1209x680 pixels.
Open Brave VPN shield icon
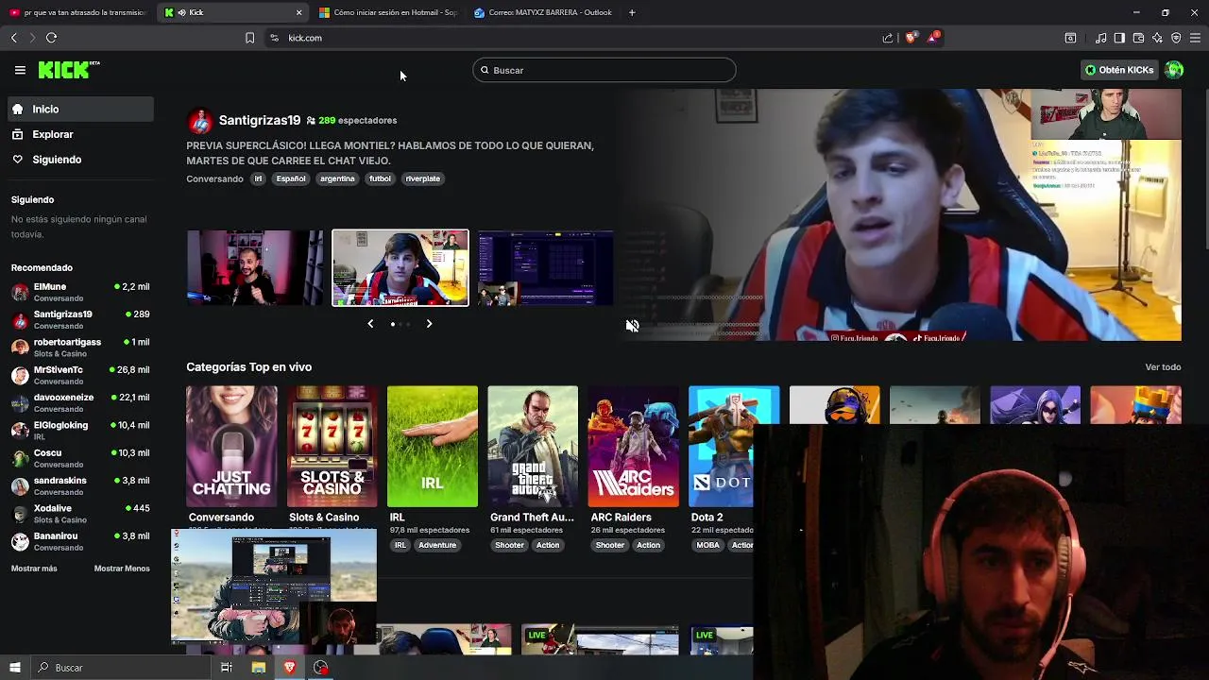[x=1176, y=38]
